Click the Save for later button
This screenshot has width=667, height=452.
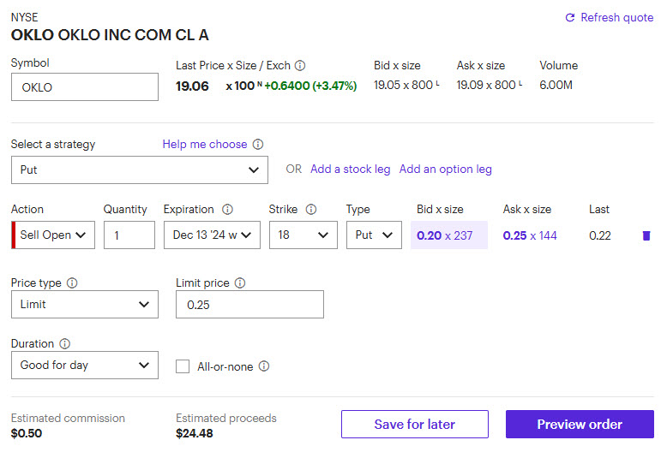[x=414, y=425]
